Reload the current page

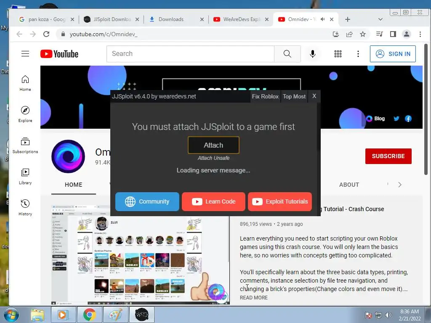tap(46, 34)
